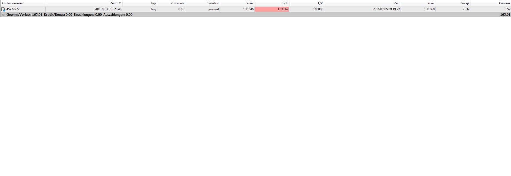Click the small circle icon before Gewinn/Verlust
The image size is (511, 176).
(x=3, y=15)
